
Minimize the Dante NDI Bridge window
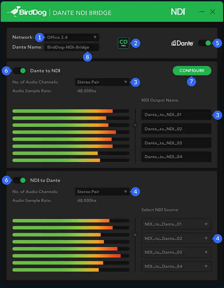point(202,12)
